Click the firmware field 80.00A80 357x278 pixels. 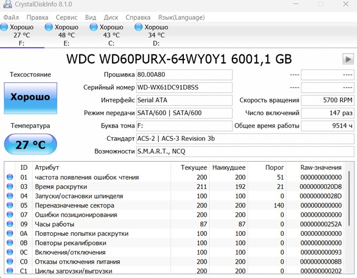184,74
